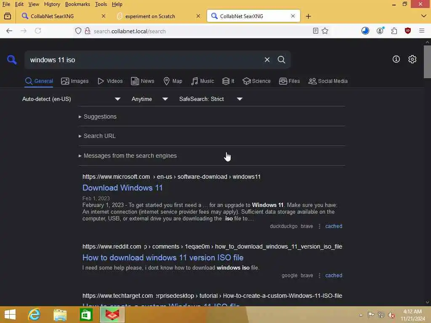431x323 pixels.
Task: Open the Firefox hamburger menu
Action: [422, 31]
